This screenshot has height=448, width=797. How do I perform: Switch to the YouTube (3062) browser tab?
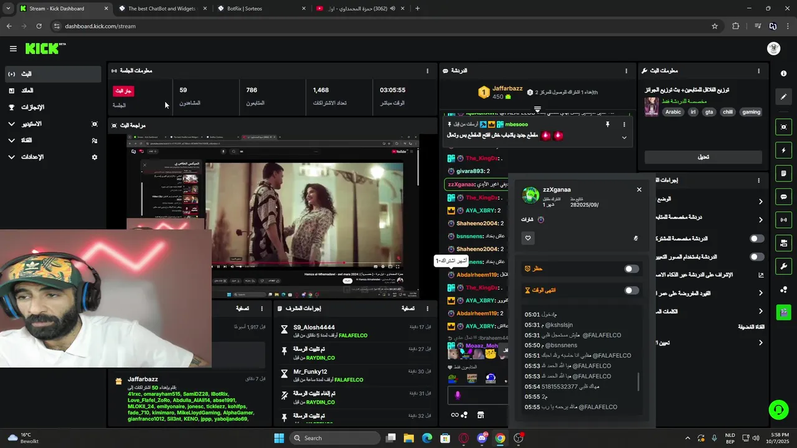click(x=361, y=9)
